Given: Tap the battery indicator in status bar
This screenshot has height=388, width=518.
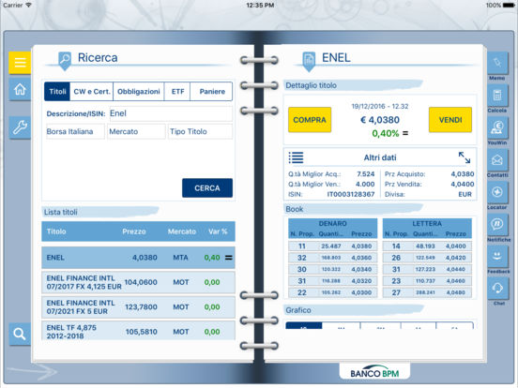Looking at the screenshot, I should (x=509, y=5).
